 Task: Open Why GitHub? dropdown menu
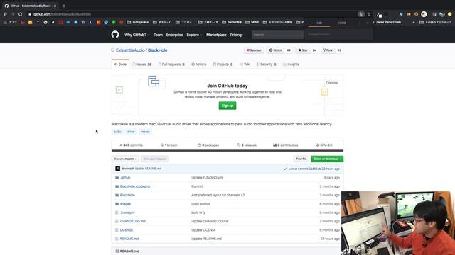click(136, 35)
